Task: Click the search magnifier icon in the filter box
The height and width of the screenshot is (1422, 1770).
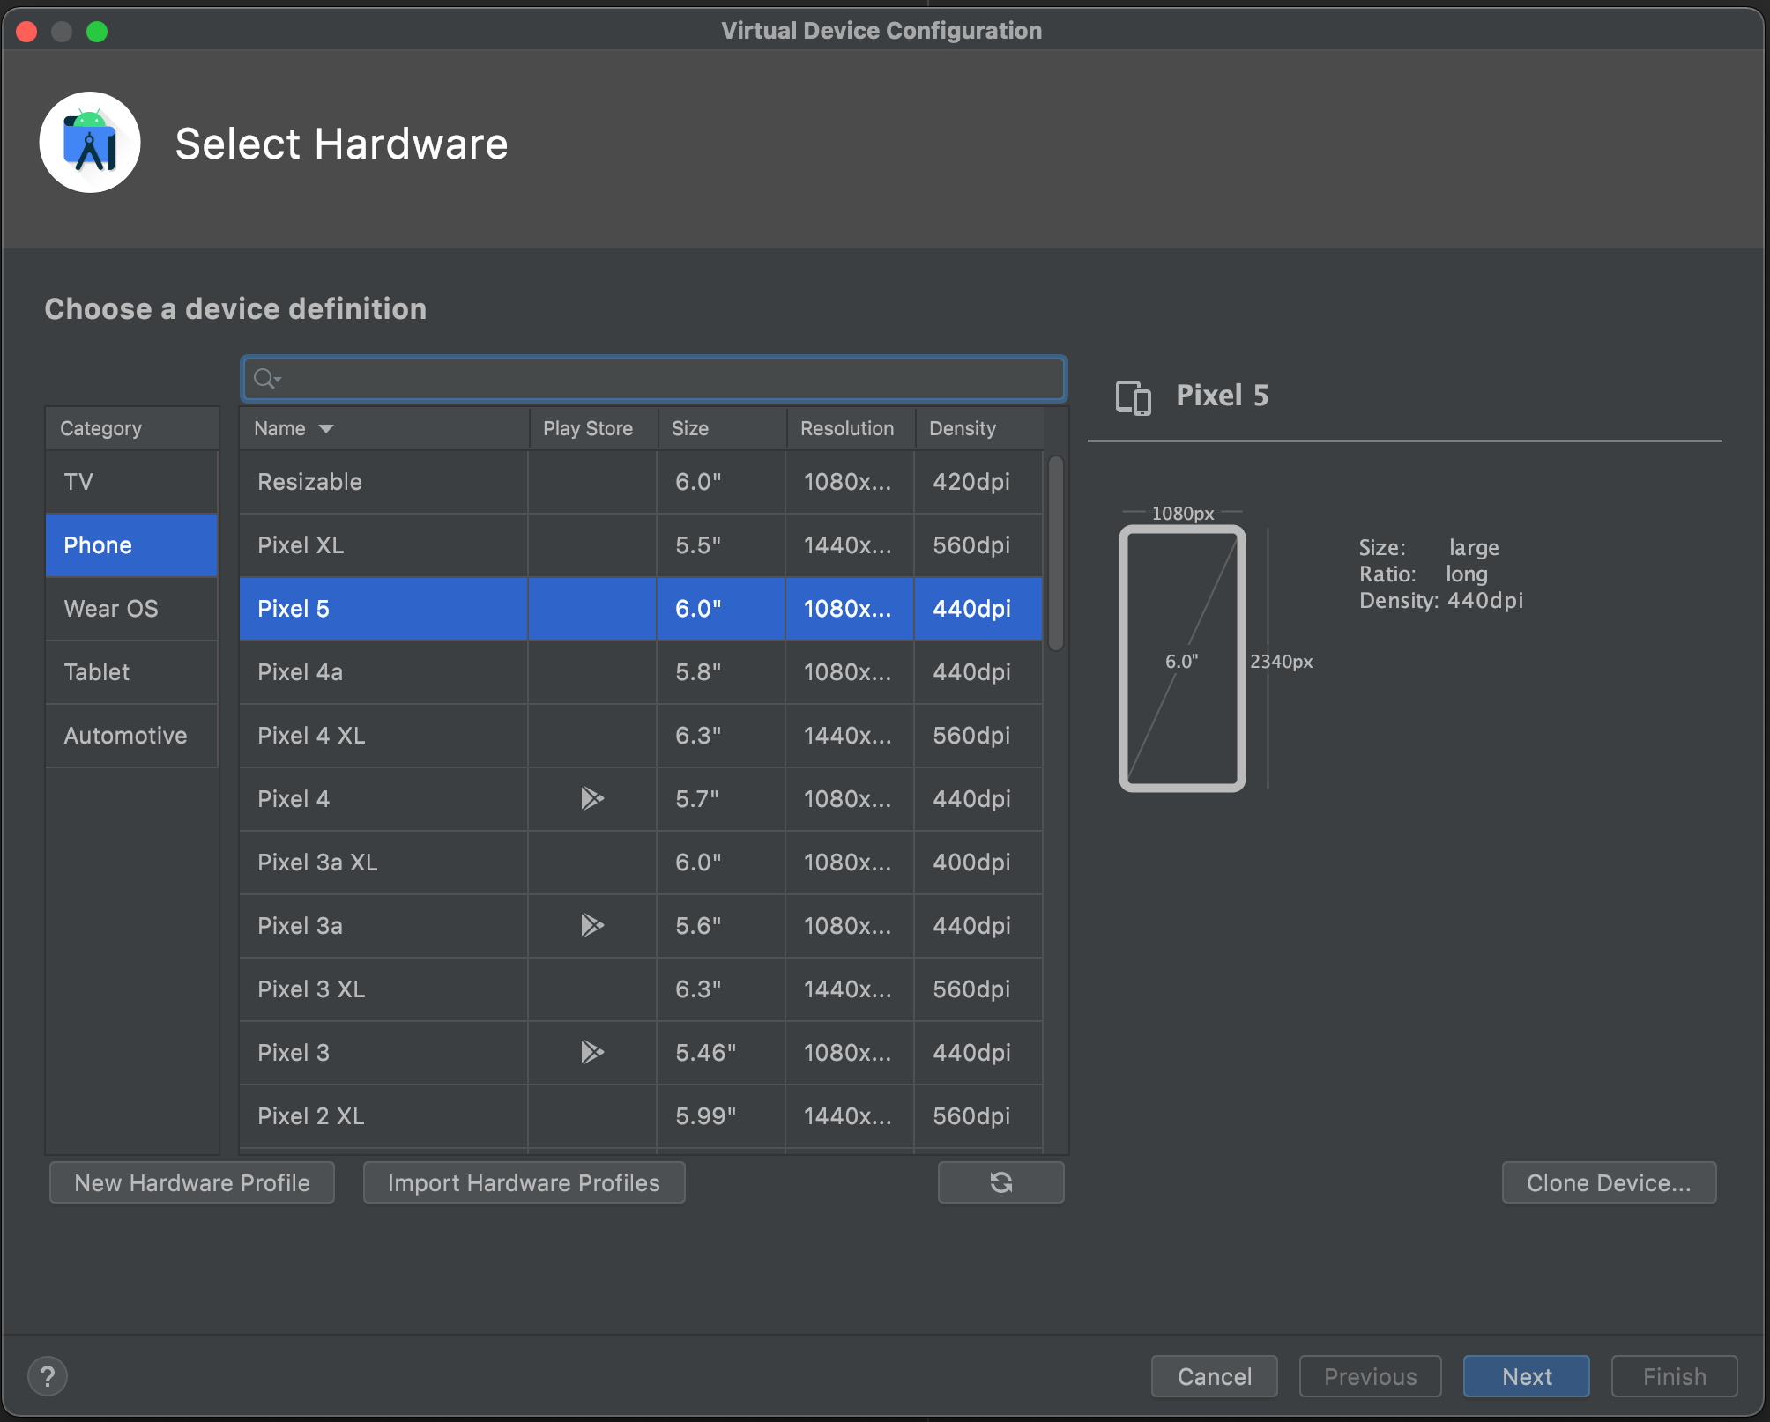Action: pyautogui.click(x=265, y=379)
